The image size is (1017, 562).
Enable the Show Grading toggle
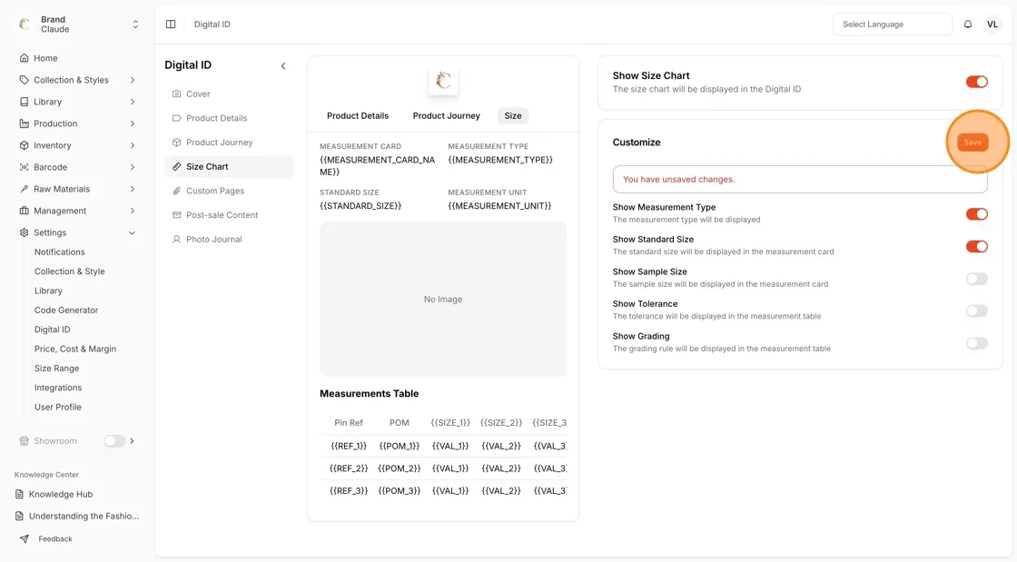pos(977,343)
